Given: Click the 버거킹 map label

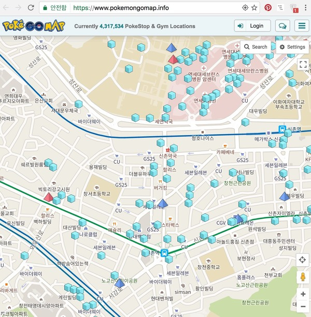Looking at the screenshot, I should click(160, 188).
